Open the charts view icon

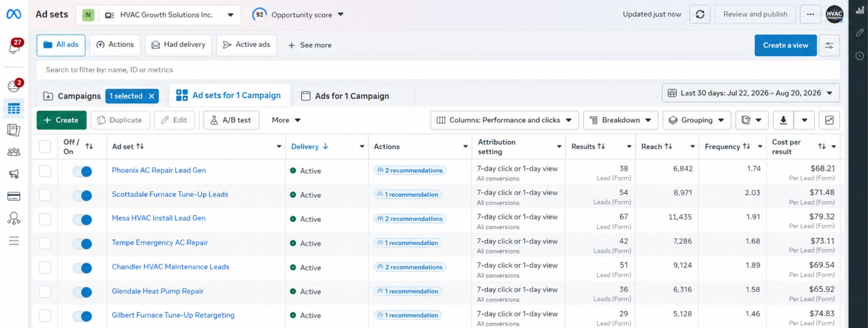(x=829, y=120)
